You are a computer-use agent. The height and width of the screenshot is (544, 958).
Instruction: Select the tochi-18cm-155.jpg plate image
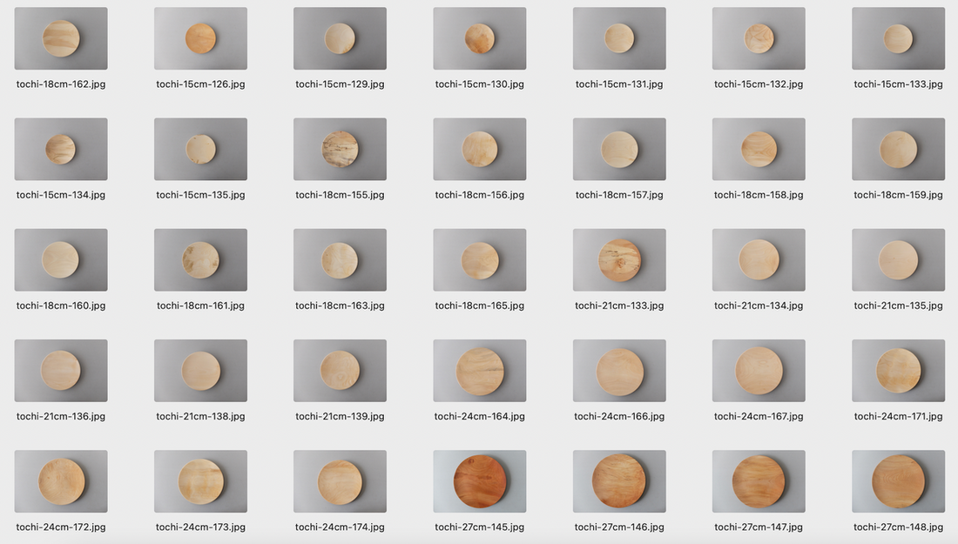[x=340, y=150]
